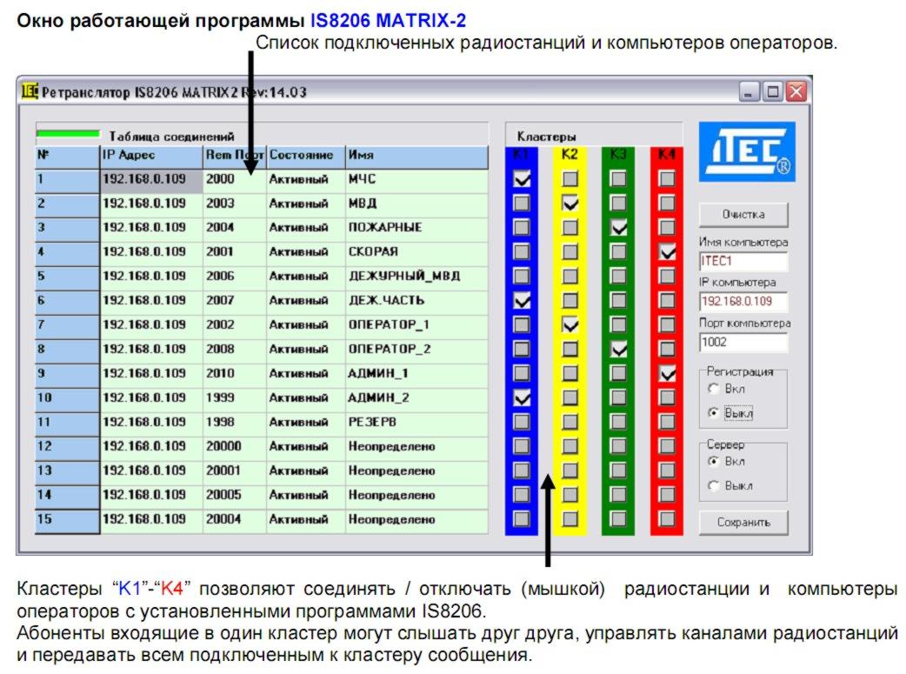
Task: Enable K1 cluster for РЕЗЕРВ row
Action: (522, 422)
